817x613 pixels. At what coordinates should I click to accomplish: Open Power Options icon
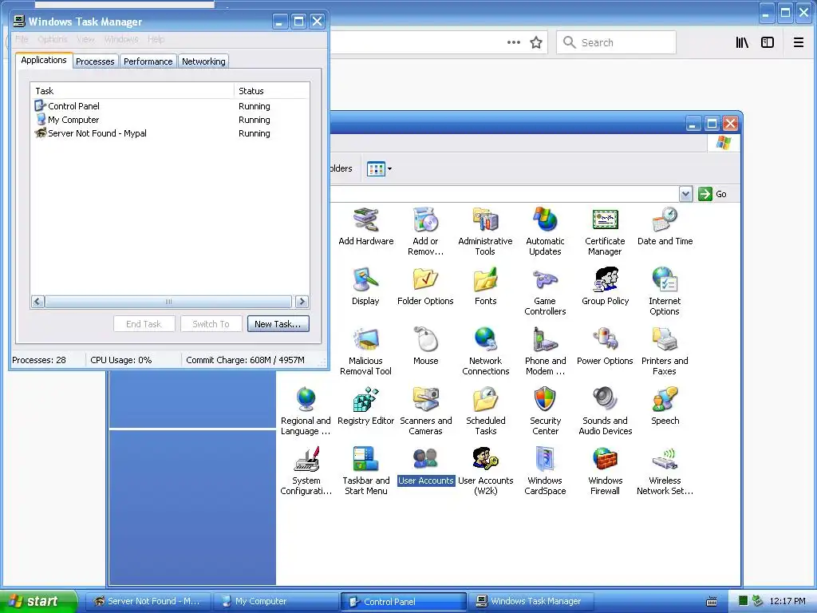(605, 346)
